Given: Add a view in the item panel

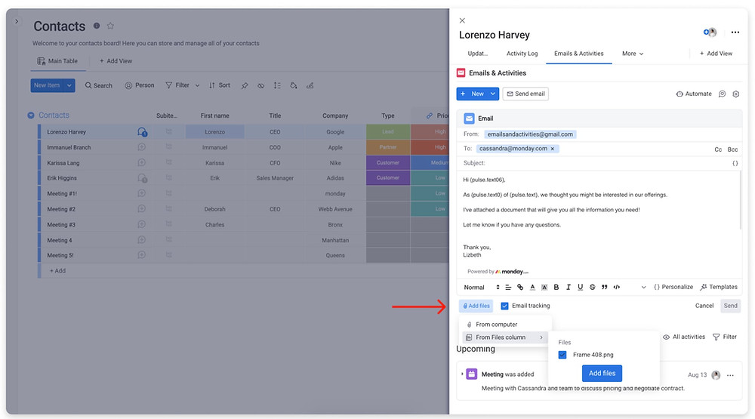Looking at the screenshot, I should 716,54.
